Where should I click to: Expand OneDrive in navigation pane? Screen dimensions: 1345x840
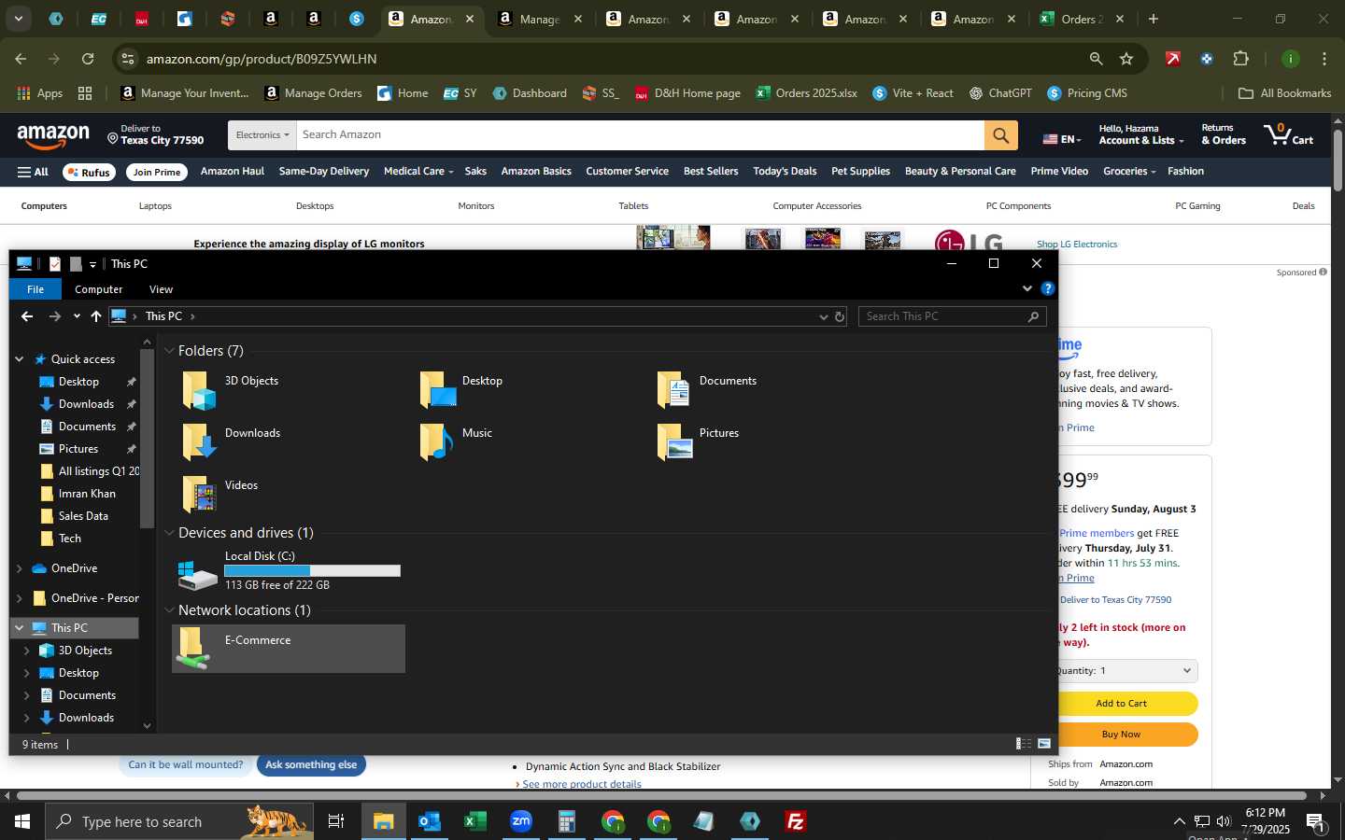click(x=20, y=568)
